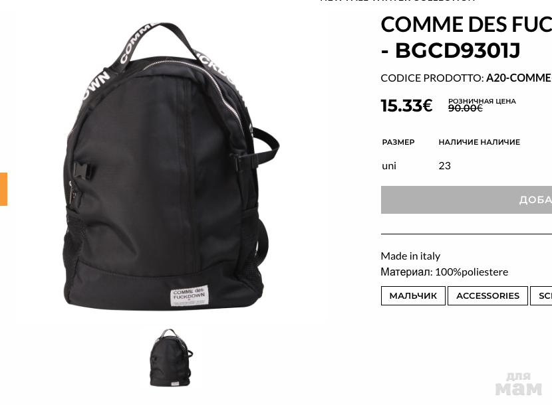Click the для мам watermark logo
Screen dimensions: 552x405
[518, 384]
